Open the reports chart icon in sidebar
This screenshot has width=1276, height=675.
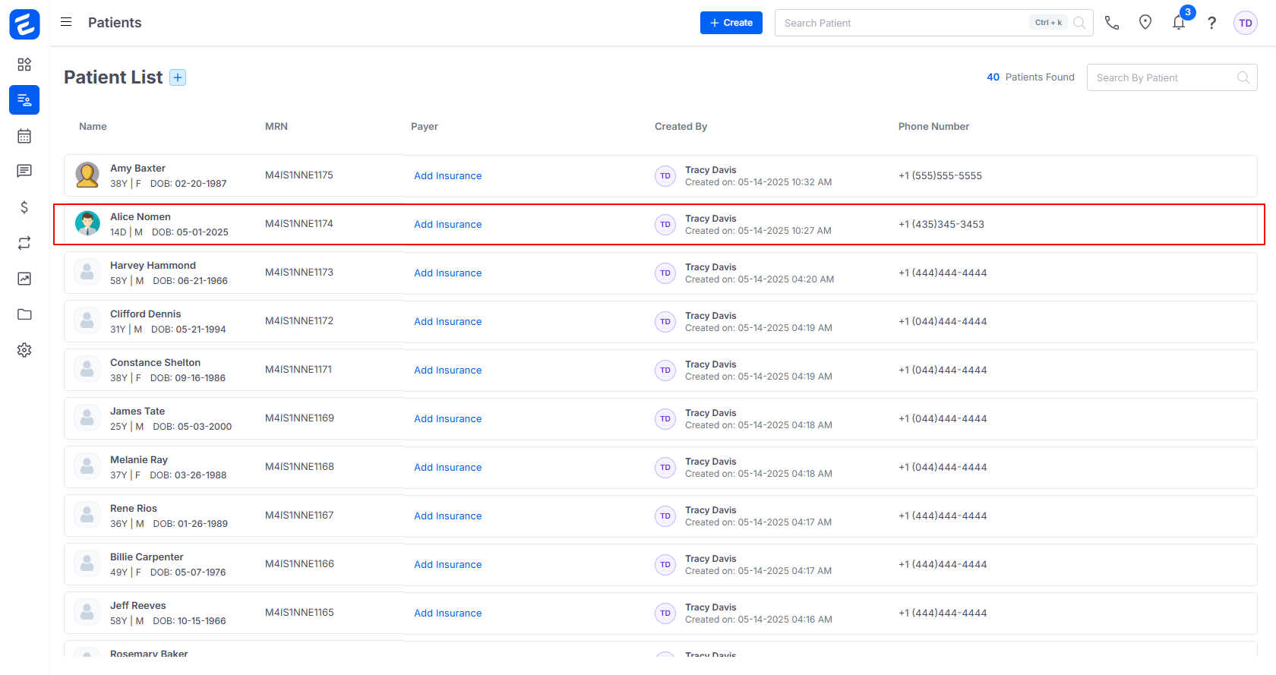24,279
